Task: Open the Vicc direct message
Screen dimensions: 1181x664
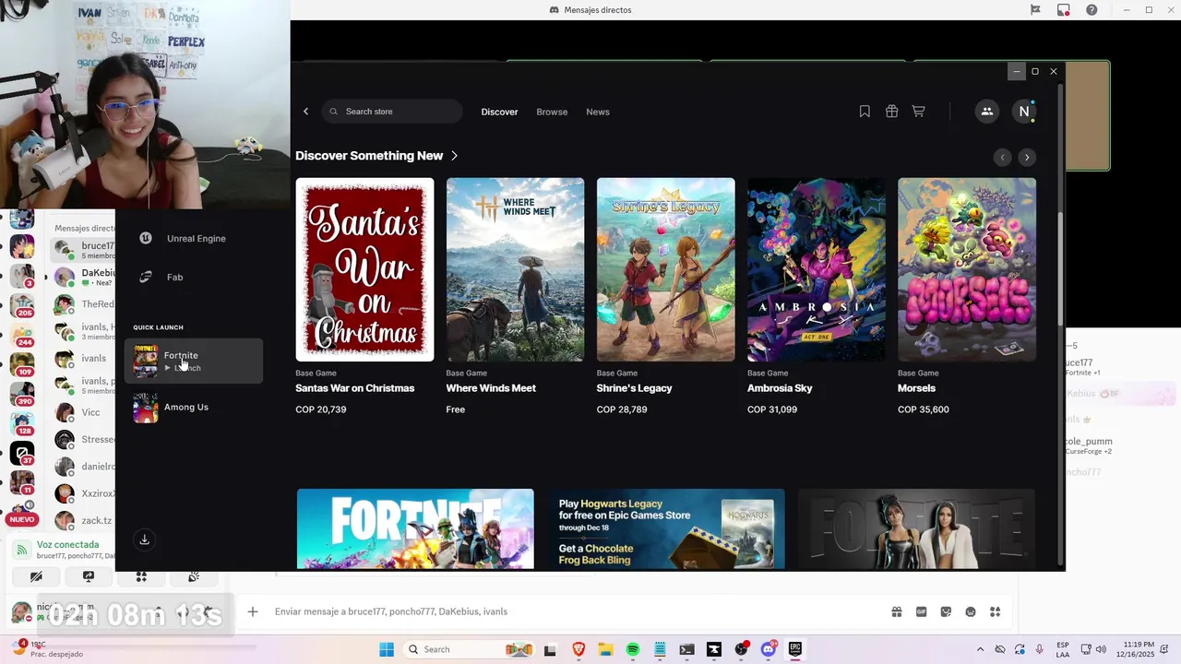Action: [x=83, y=412]
